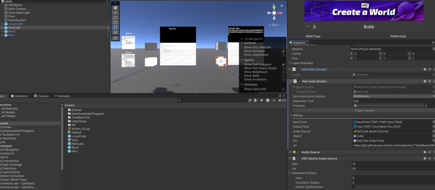Screen dimensions: 435x190
Task: Select Main Camera in hierarchy
Action: (17, 9)
